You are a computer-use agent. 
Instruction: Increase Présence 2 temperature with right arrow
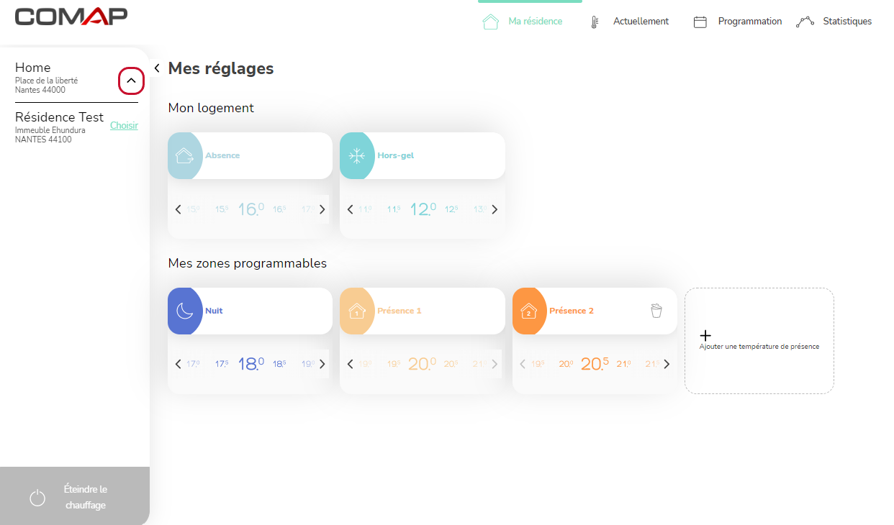click(x=667, y=364)
